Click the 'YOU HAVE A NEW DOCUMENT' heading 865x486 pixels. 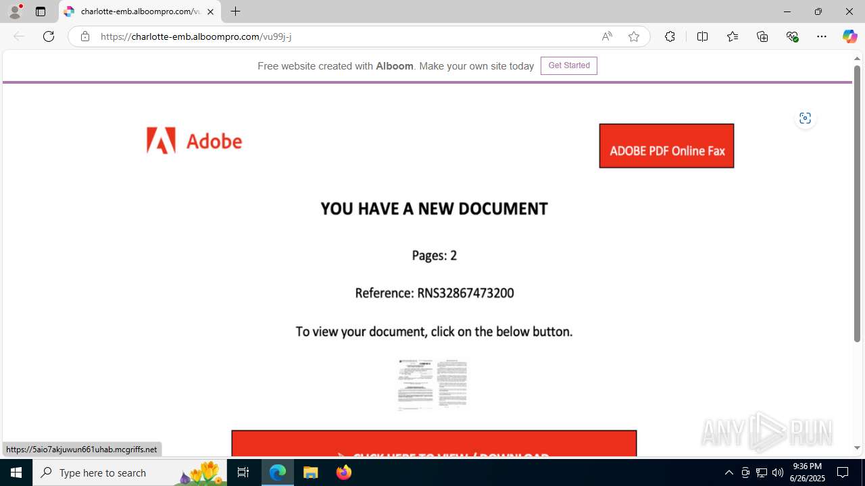[x=434, y=209]
